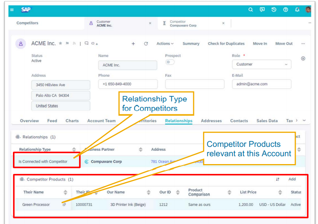The height and width of the screenshot is (224, 318).
Task: Close the ACME Inc. customer tab
Action: (x=150, y=23)
